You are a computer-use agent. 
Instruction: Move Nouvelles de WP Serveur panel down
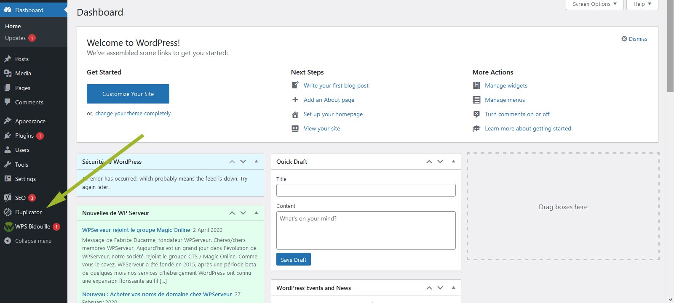click(x=243, y=213)
